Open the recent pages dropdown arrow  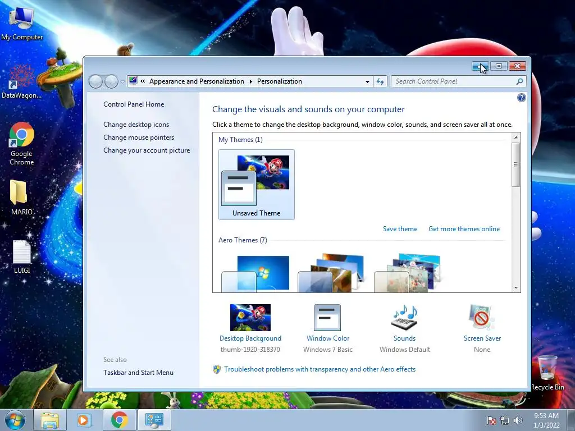122,82
